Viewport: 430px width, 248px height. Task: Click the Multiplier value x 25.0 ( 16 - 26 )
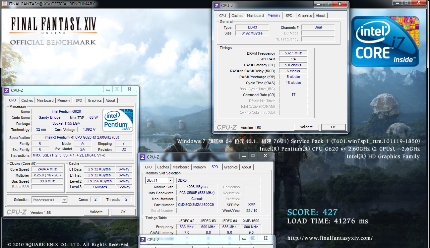(x=47, y=175)
